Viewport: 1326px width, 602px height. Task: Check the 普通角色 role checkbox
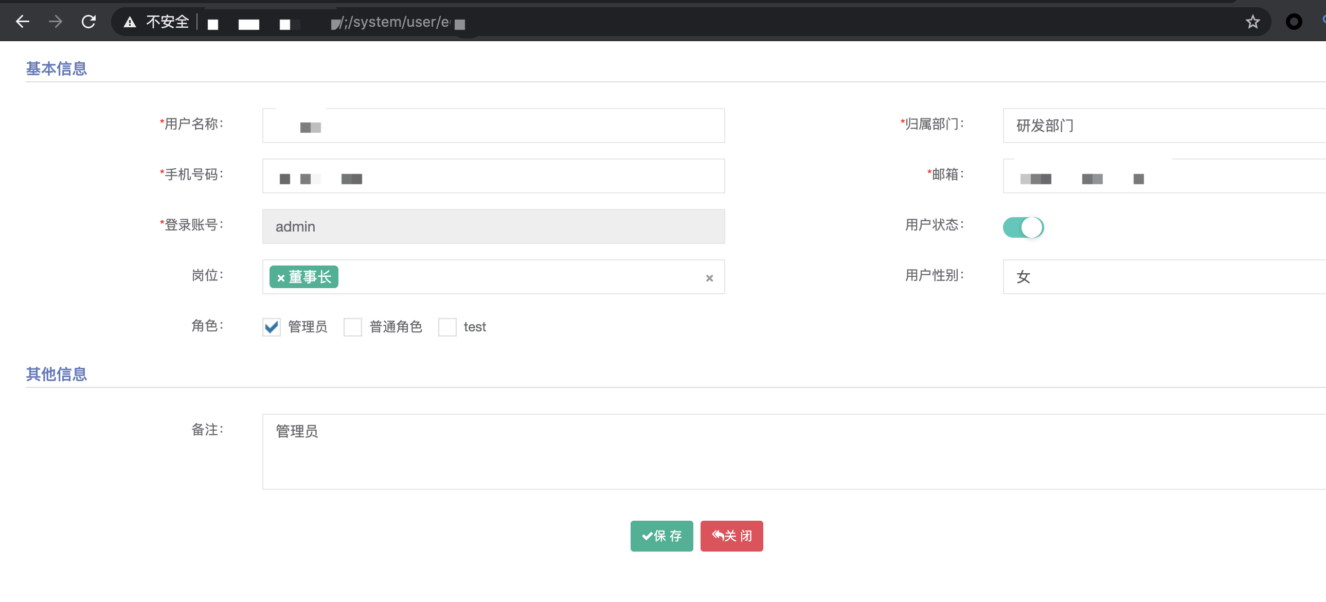click(x=353, y=327)
